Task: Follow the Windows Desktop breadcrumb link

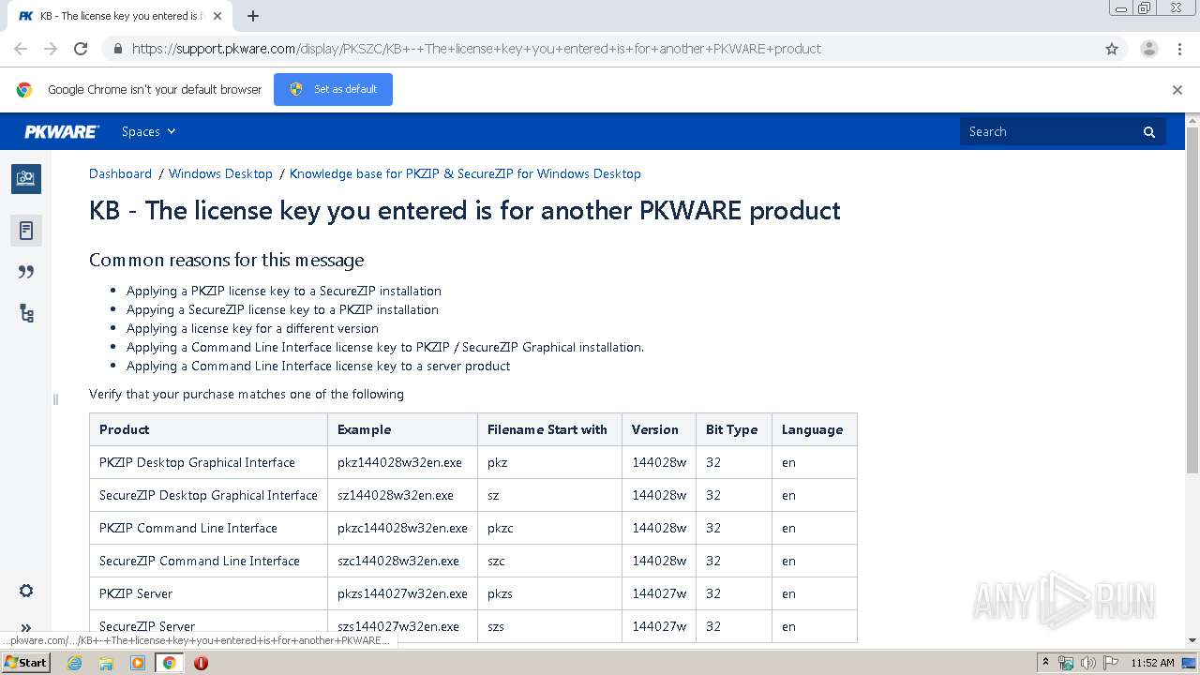Action: pos(220,173)
